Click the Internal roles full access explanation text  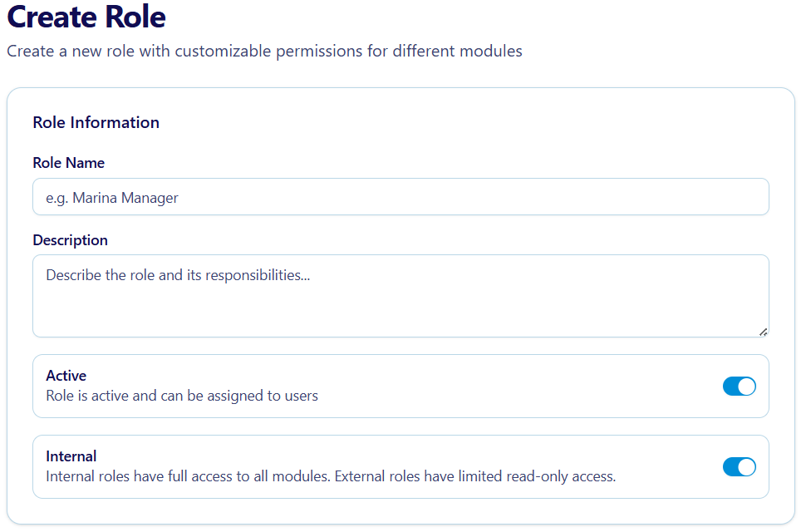(331, 477)
